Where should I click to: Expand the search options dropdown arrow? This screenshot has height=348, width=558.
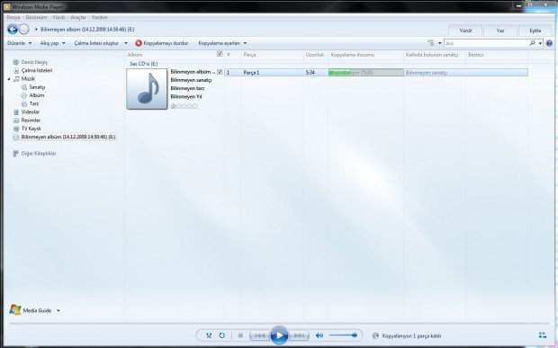[x=540, y=43]
